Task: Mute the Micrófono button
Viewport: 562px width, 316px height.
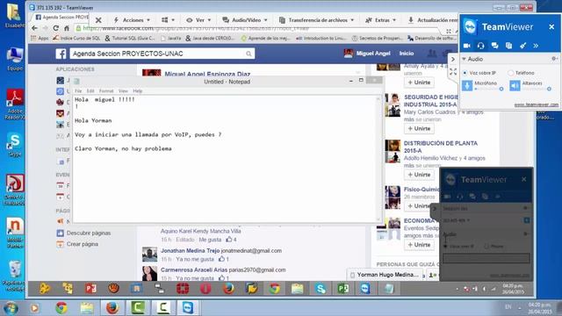Action: (467, 85)
